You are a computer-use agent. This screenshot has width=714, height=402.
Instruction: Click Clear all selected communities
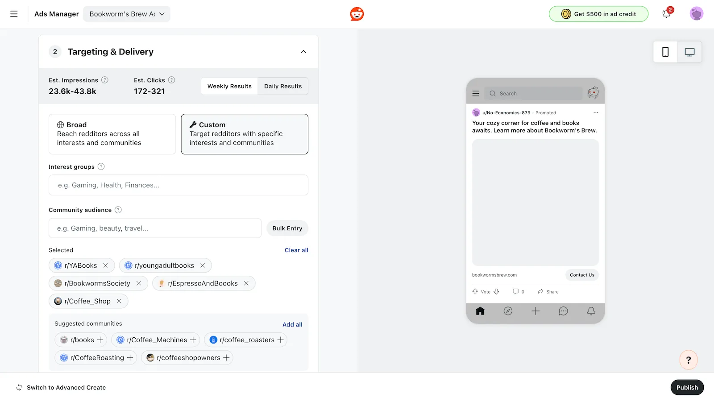click(296, 250)
